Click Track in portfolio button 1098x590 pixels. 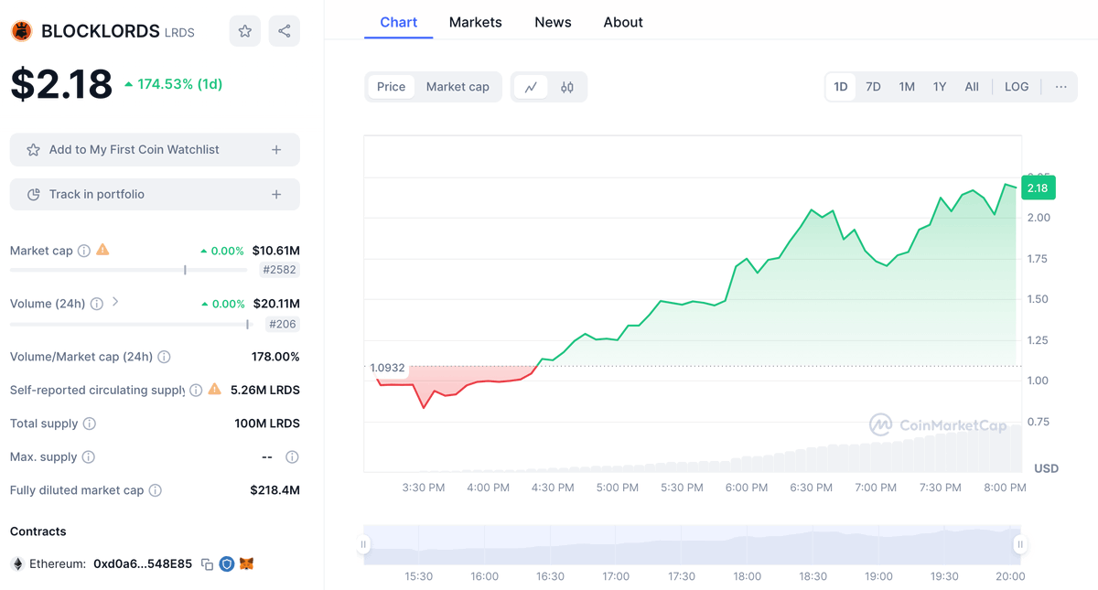[155, 195]
